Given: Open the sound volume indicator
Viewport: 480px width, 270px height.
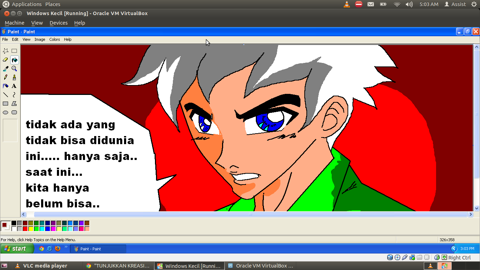Looking at the screenshot, I should pos(409,4).
